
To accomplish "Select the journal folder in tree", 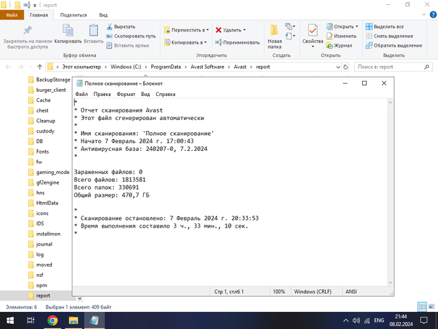I will 40,244.
